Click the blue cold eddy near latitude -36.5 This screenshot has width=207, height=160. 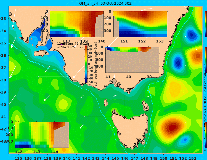pyautogui.click(x=178, y=63)
